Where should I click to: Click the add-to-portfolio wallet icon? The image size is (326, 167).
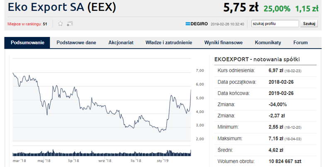click(x=70, y=24)
